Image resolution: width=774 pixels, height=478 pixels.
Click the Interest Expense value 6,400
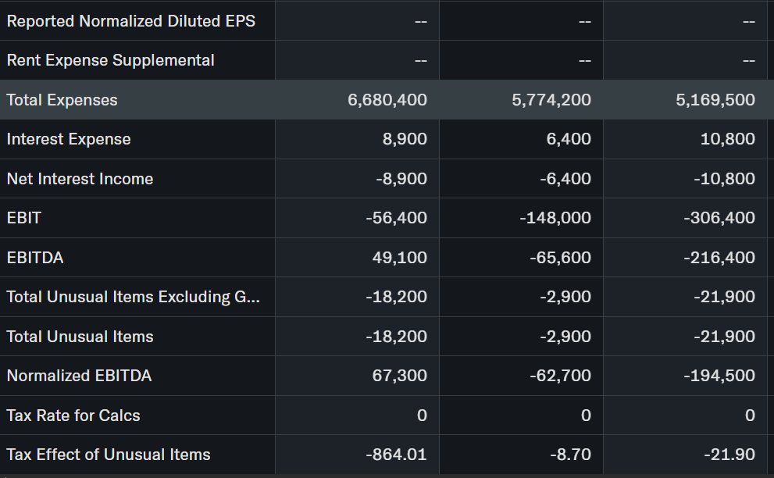point(565,139)
